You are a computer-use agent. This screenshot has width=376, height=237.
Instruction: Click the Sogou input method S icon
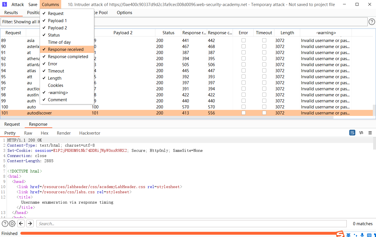pyautogui.click(x=340, y=234)
